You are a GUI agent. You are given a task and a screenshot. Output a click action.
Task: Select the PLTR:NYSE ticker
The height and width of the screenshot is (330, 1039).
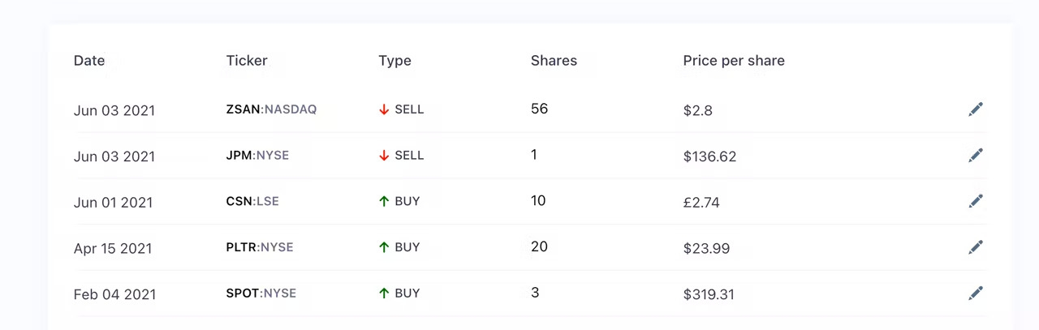pyautogui.click(x=260, y=247)
